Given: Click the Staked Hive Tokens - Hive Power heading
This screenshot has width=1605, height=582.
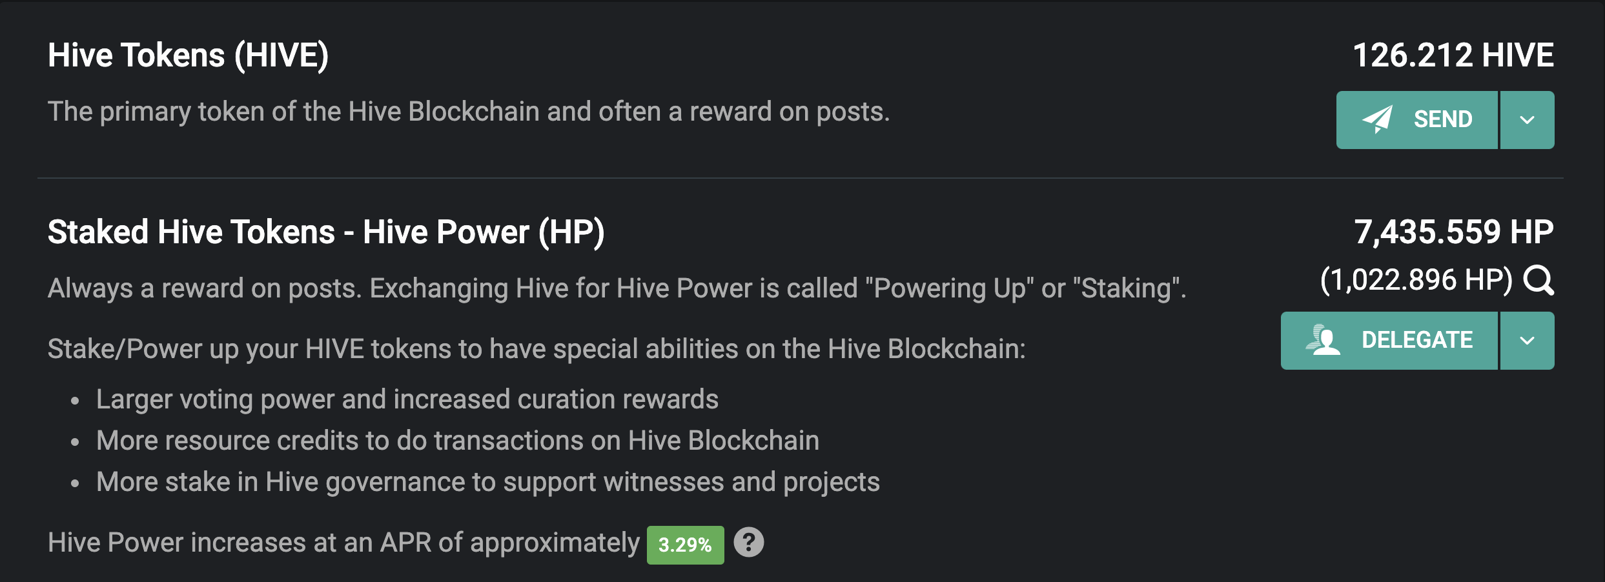Looking at the screenshot, I should (326, 232).
